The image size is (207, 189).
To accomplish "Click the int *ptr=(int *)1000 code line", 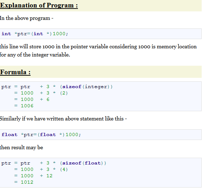I will (x=35, y=34).
